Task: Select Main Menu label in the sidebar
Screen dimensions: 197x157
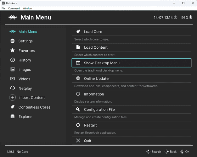Action: [x=28, y=32]
